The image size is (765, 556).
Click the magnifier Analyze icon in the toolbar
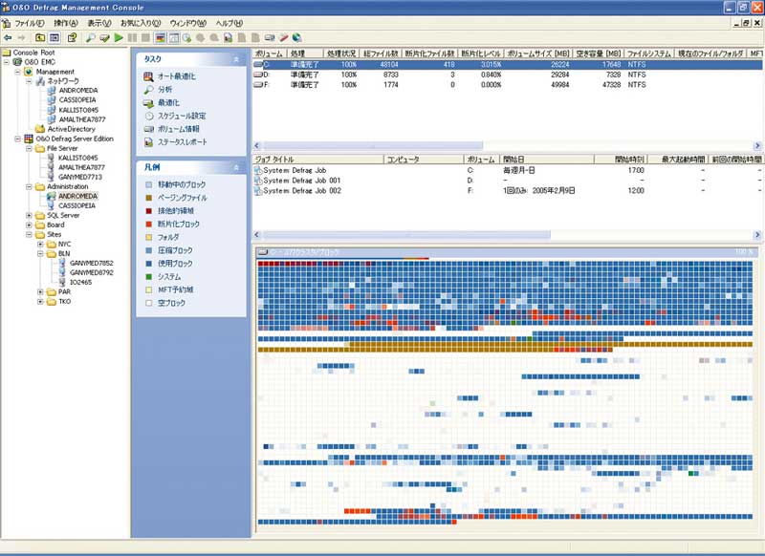(90, 37)
